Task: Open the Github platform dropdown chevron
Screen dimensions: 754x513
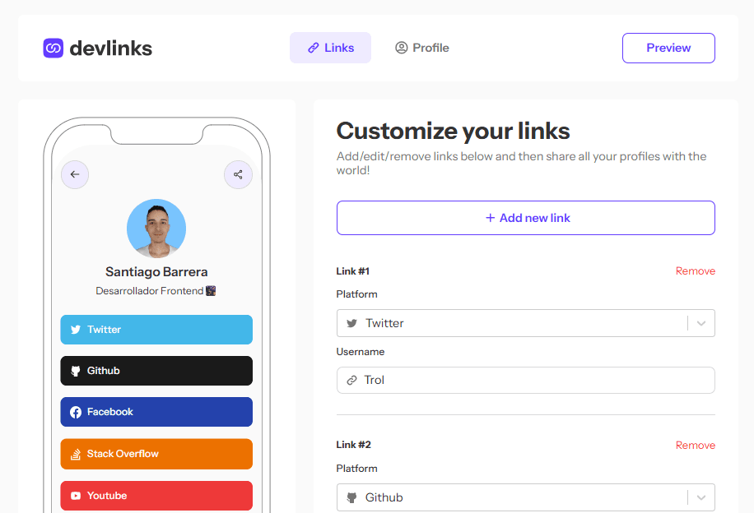Action: pos(701,497)
